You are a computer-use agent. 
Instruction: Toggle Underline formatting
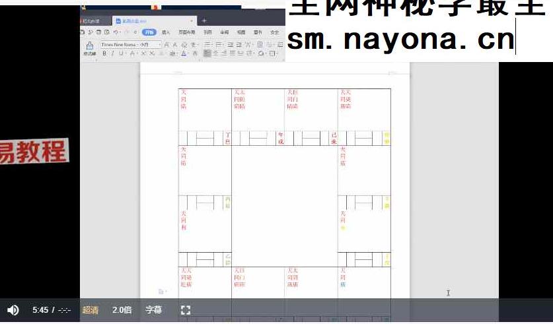(122, 53)
